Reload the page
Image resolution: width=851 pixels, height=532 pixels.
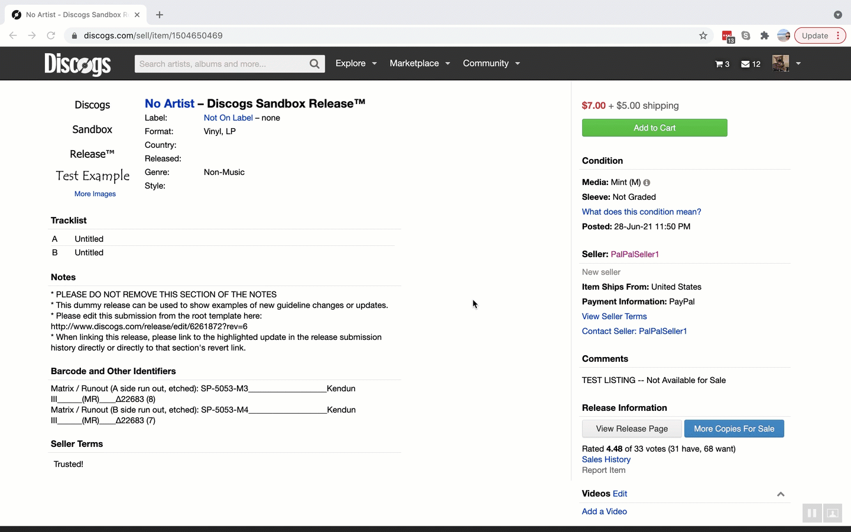tap(51, 35)
